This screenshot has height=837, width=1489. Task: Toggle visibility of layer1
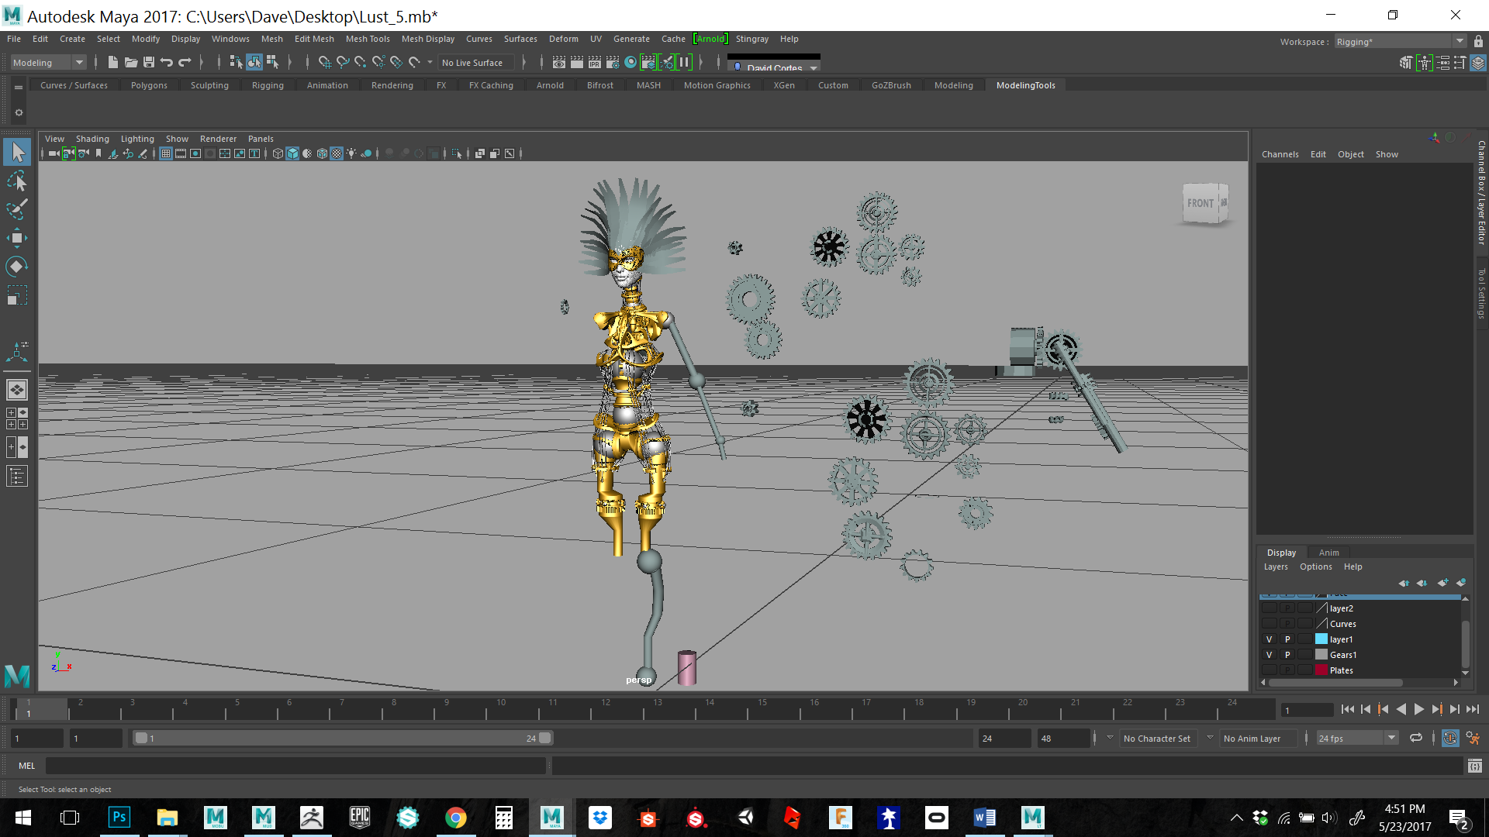[x=1270, y=639]
